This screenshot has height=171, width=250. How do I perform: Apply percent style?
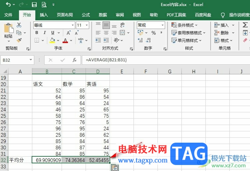click(x=154, y=33)
